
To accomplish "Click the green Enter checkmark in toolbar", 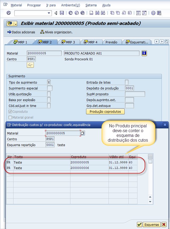I will click(9, 13).
